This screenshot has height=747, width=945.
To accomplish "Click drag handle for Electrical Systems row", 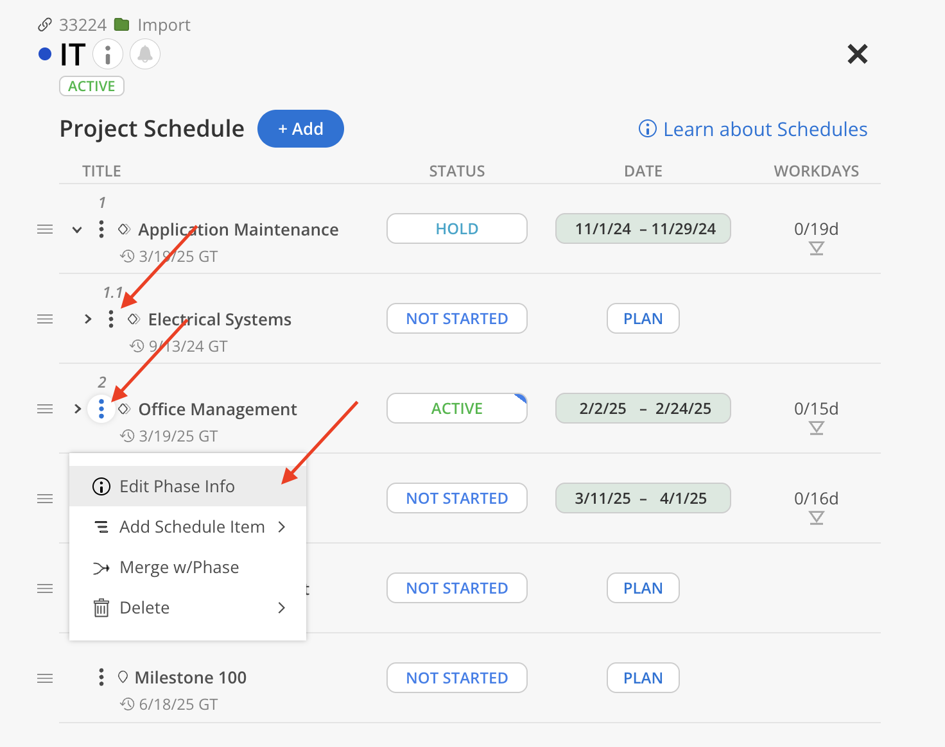I will pyautogui.click(x=45, y=319).
